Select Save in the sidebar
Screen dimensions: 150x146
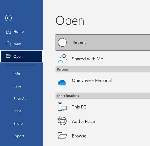pyautogui.click(x=17, y=86)
